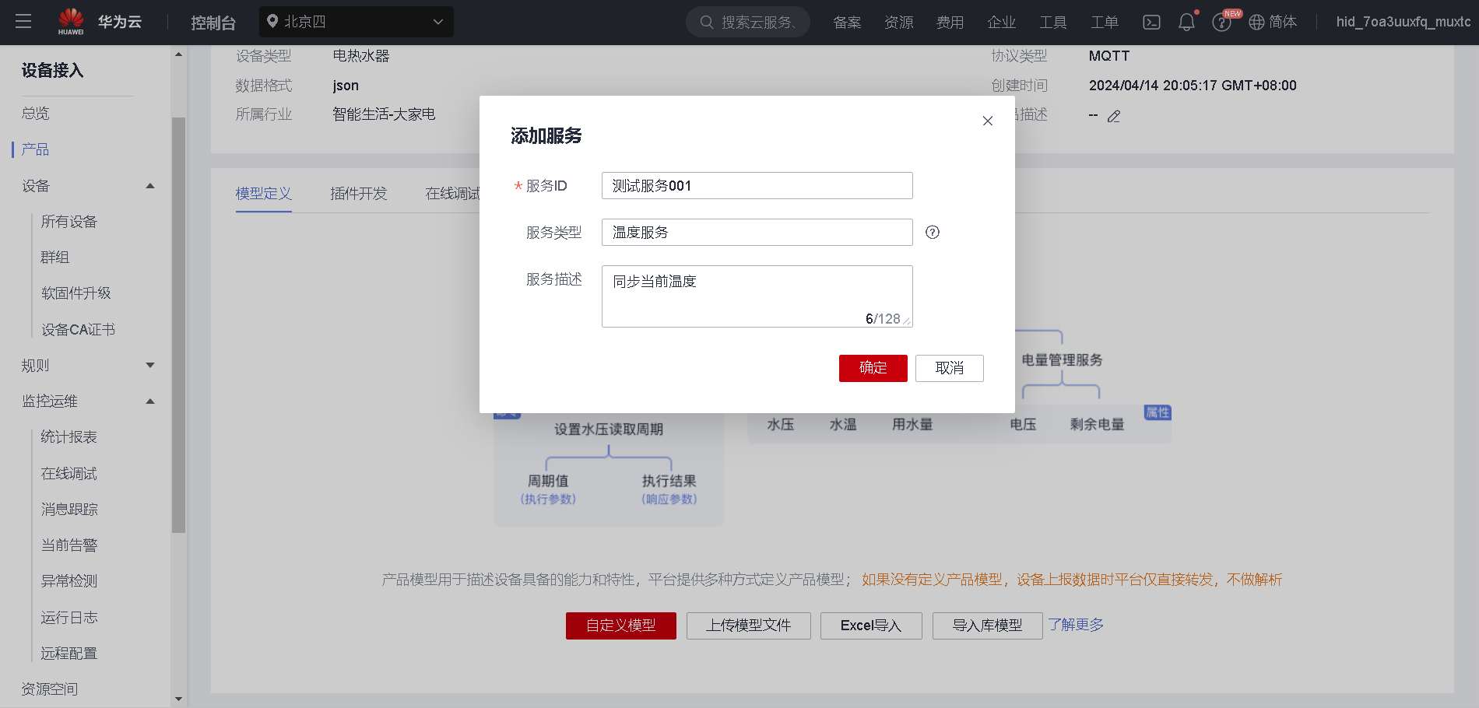Collapse the 设备 sidebar group
The height and width of the screenshot is (708, 1479).
(x=150, y=186)
